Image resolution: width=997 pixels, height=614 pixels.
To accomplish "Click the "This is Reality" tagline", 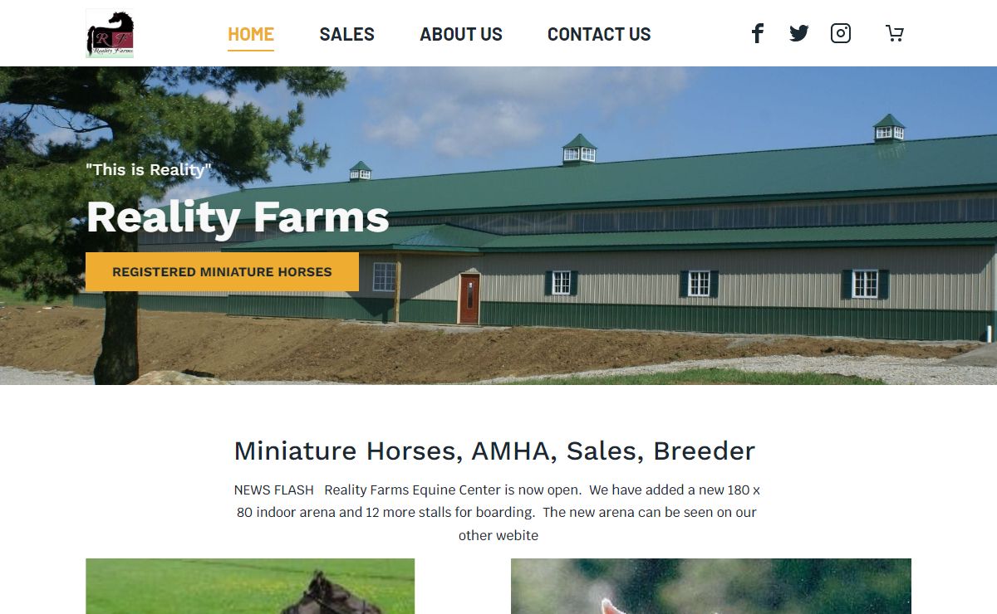I will pos(149,169).
